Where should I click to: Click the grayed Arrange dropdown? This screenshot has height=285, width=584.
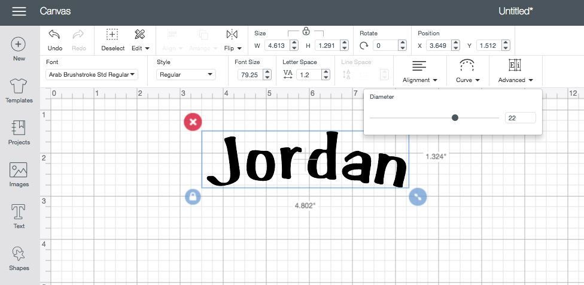click(203, 40)
